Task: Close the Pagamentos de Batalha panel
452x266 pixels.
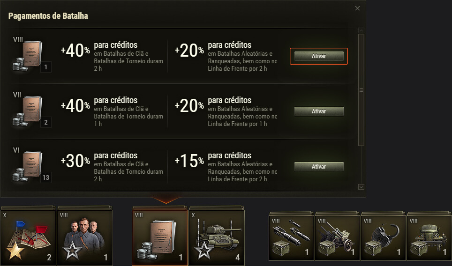Action: pyautogui.click(x=357, y=8)
